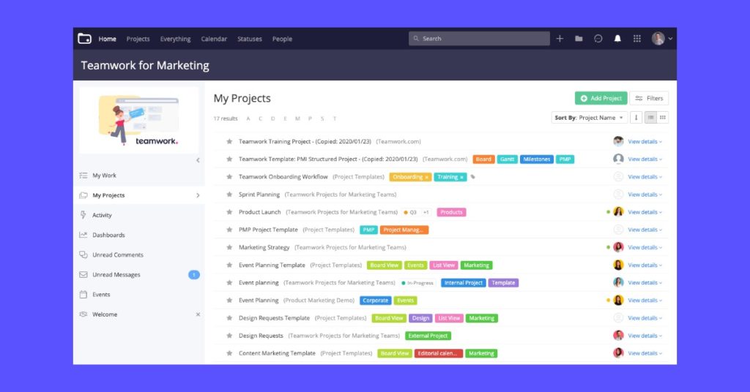The width and height of the screenshot is (750, 392).
Task: Click the Unread Messages count badge
Action: click(194, 274)
